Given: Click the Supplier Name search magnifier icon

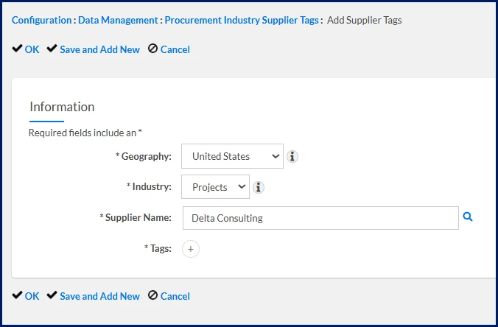Looking at the screenshot, I should point(467,217).
